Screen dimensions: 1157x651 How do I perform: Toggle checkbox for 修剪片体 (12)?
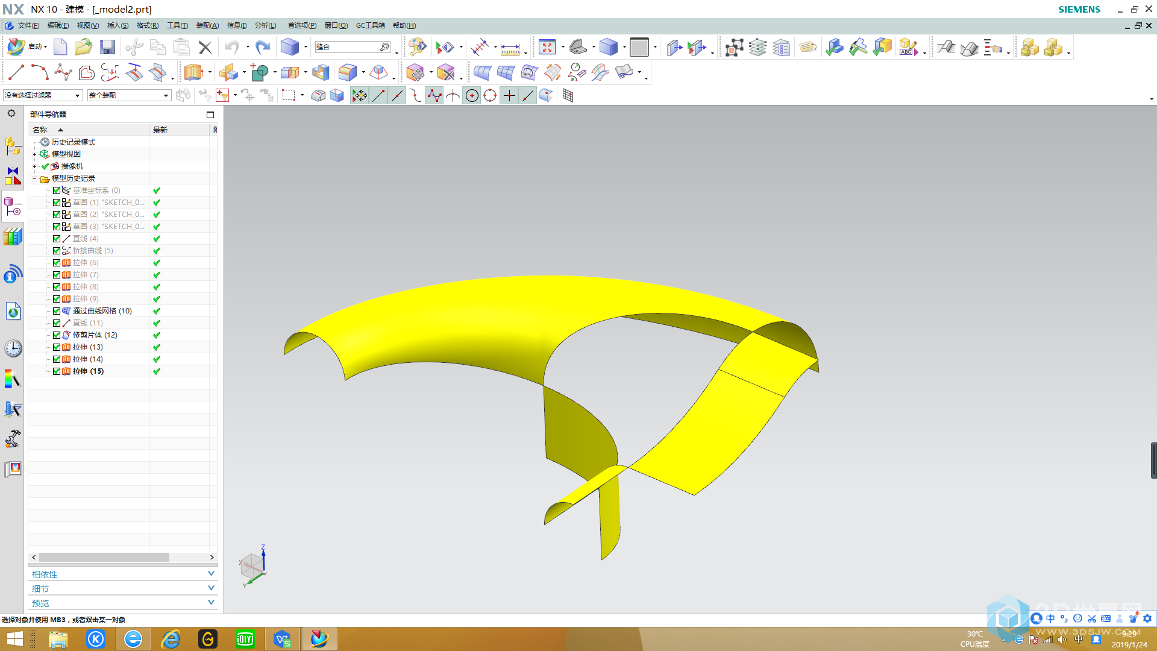point(57,335)
